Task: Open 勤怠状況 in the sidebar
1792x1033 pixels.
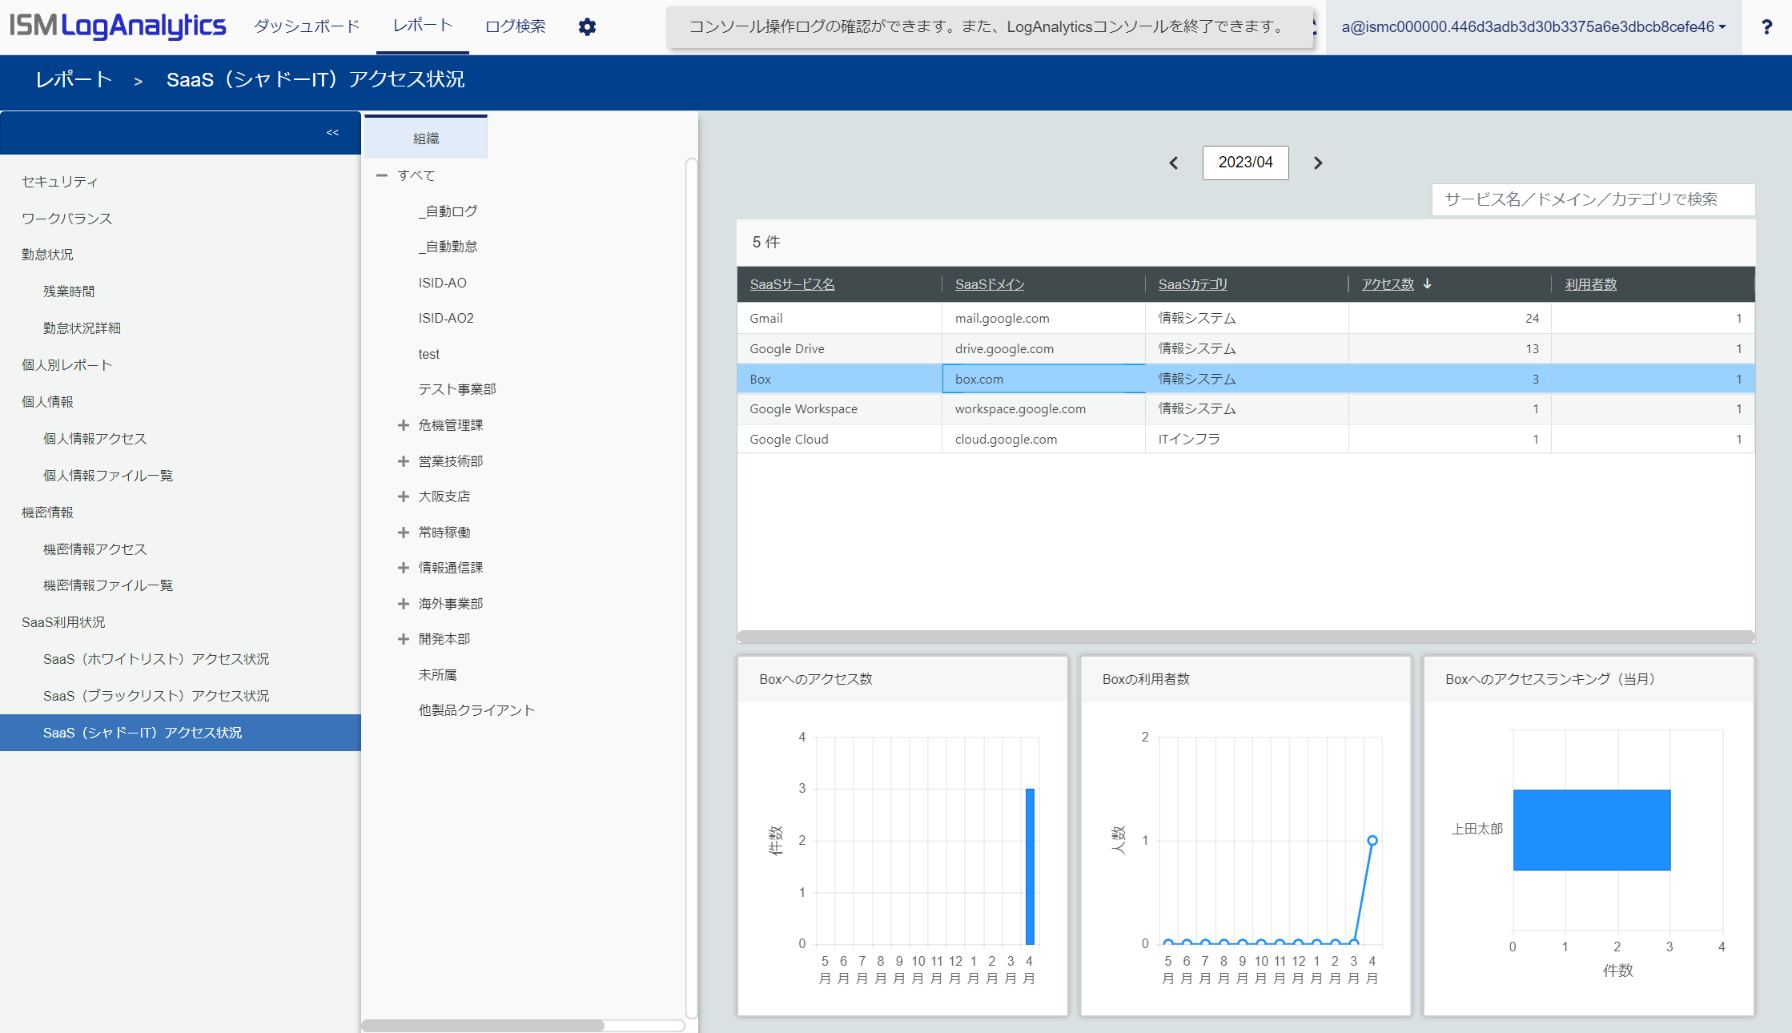Action: tap(47, 255)
